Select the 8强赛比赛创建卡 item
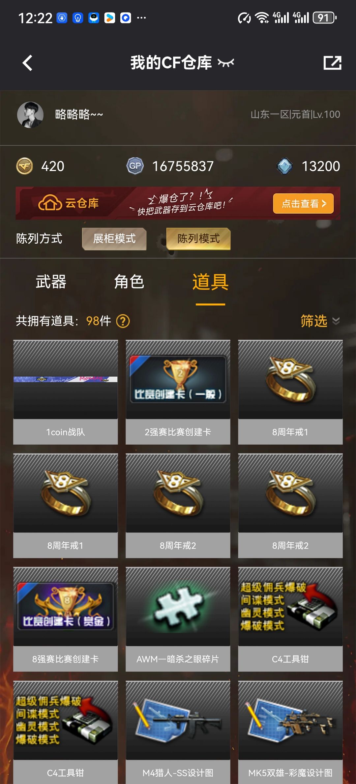 point(66,619)
